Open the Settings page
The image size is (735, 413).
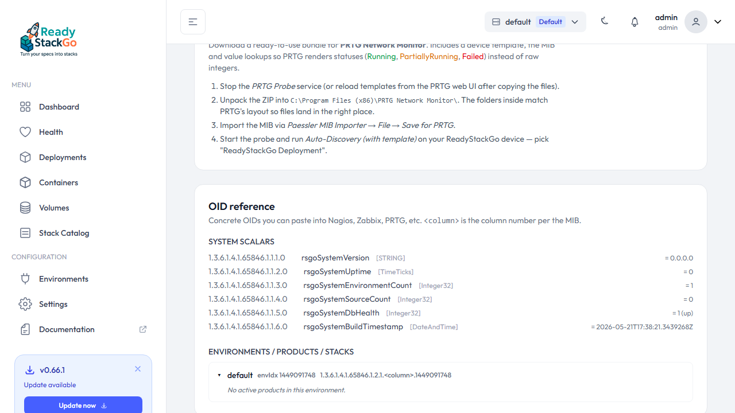click(x=83, y=304)
